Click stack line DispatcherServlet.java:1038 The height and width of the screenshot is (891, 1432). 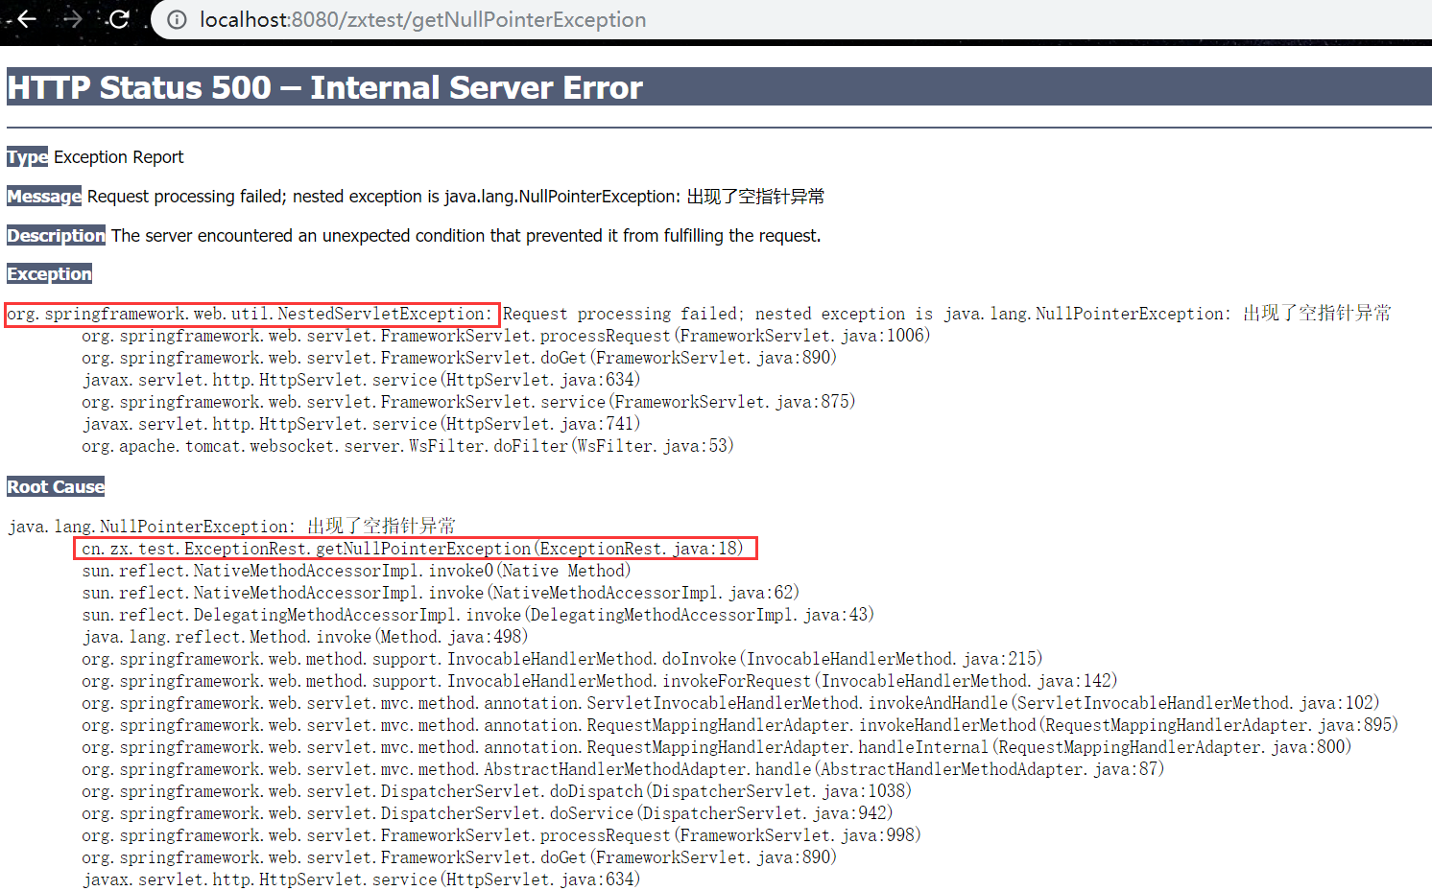click(497, 791)
